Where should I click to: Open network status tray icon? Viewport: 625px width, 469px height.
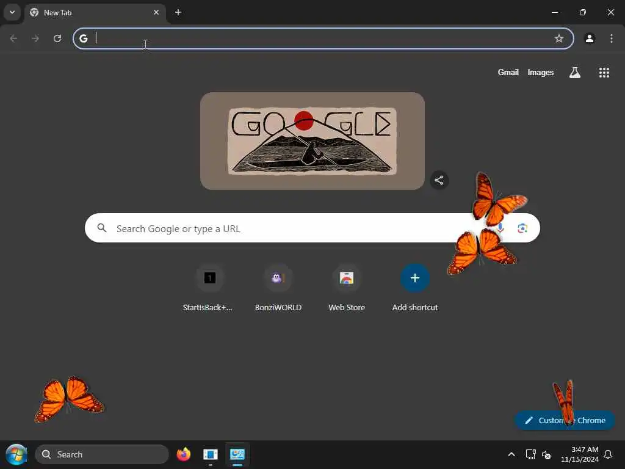(x=530, y=454)
